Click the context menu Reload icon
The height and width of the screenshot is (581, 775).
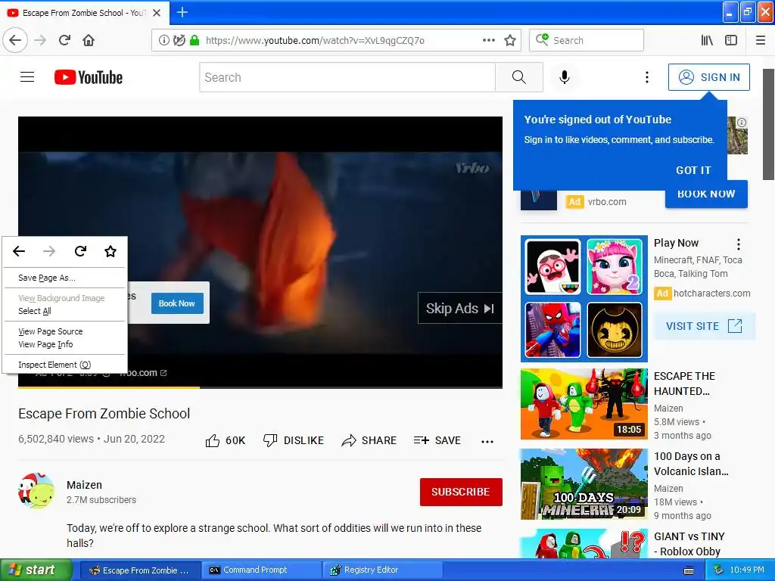(80, 251)
